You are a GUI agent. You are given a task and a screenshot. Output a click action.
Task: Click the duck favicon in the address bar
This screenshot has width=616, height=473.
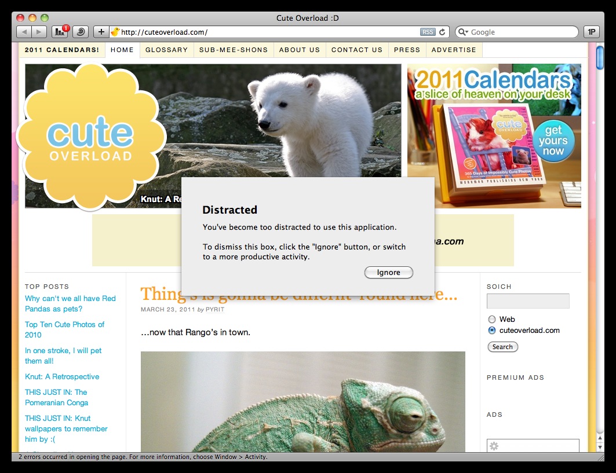tap(115, 32)
